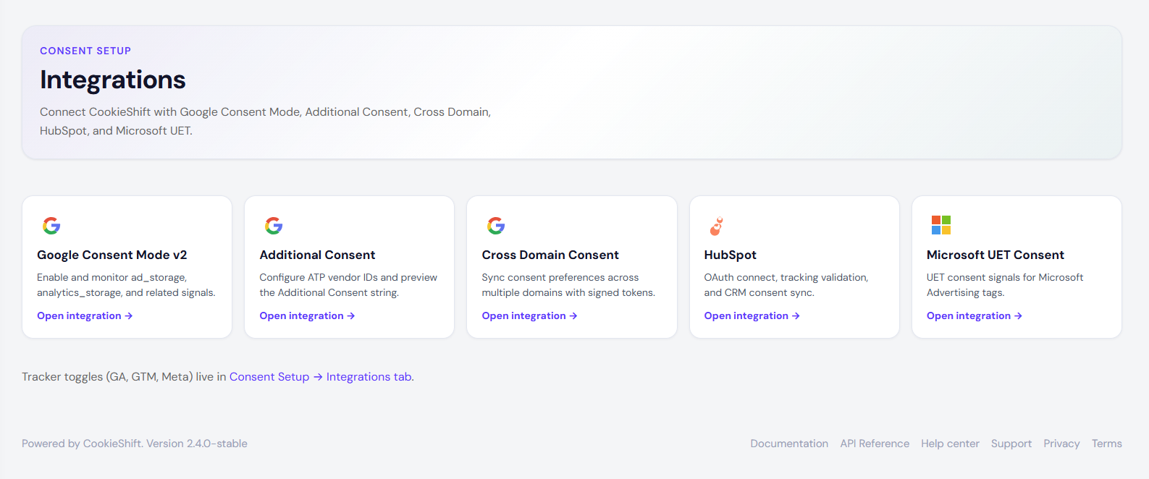
Task: Click the 'Tracker toggles (GA, GTM, Meta) live in' text
Action: (124, 377)
